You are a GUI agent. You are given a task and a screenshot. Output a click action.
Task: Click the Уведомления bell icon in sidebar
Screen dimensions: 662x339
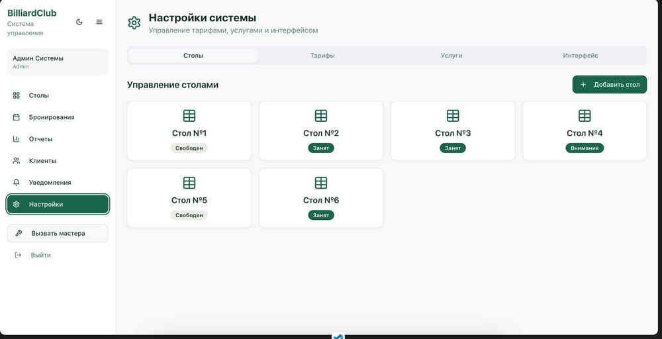(17, 182)
